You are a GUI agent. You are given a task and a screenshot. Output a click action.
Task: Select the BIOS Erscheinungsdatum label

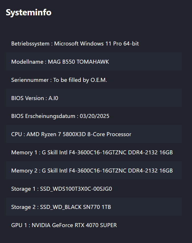[43, 116]
